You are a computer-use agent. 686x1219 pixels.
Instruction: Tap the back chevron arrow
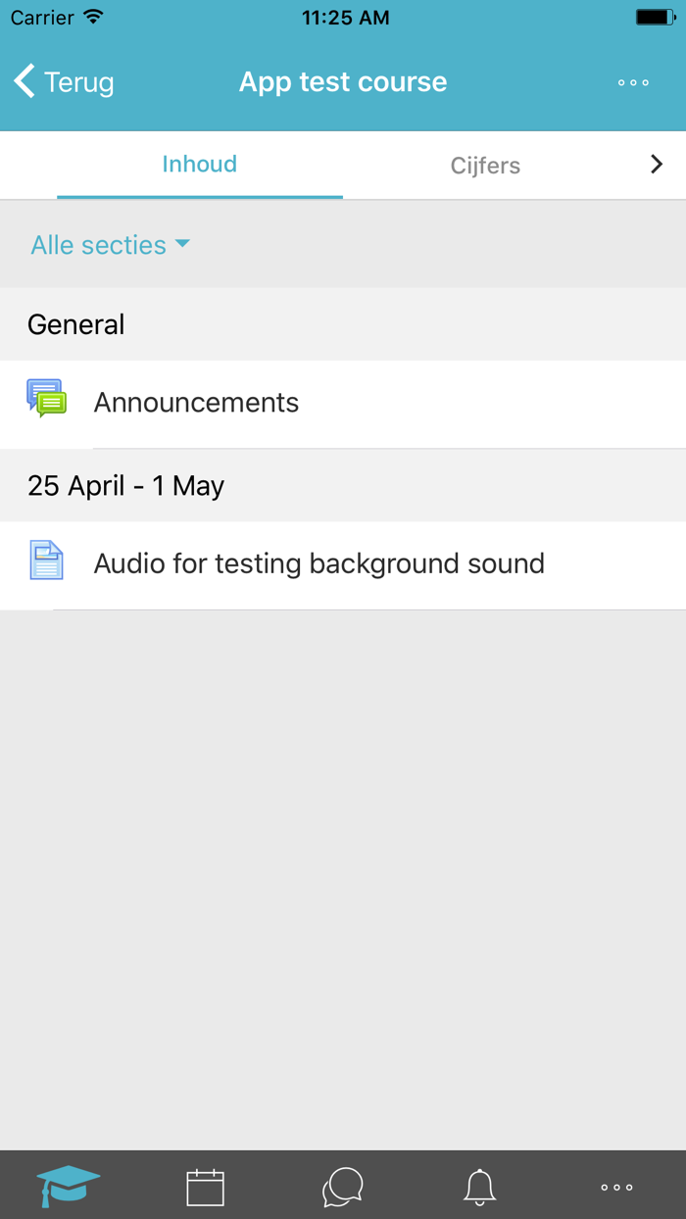pyautogui.click(x=25, y=81)
